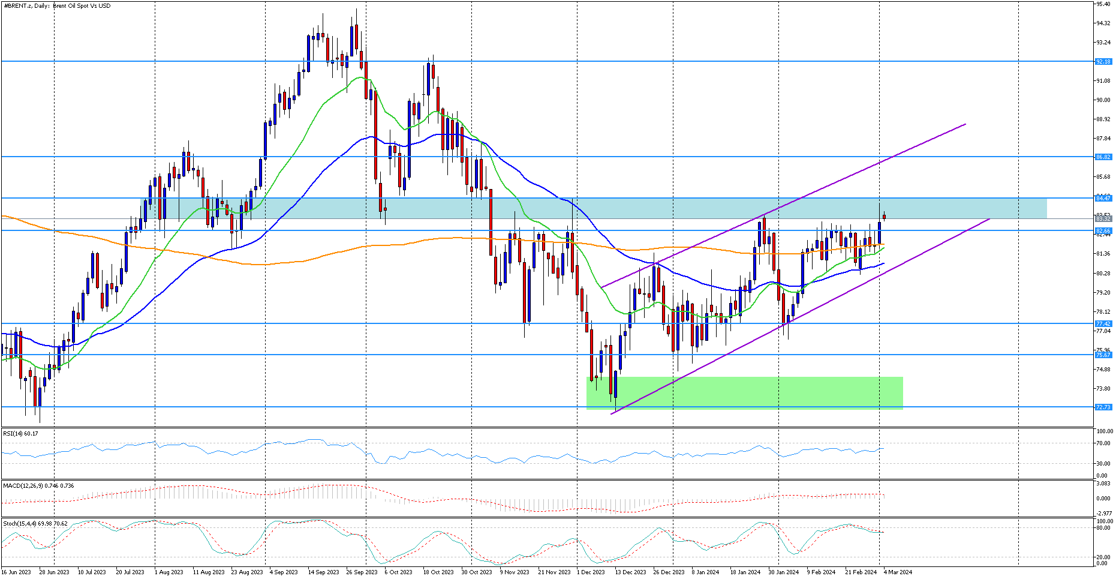
Task: Click the 74.88 price scale label
Action: [1103, 370]
